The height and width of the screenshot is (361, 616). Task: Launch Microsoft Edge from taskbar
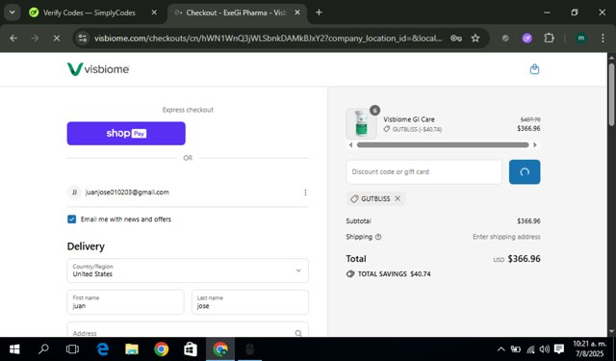click(x=103, y=348)
